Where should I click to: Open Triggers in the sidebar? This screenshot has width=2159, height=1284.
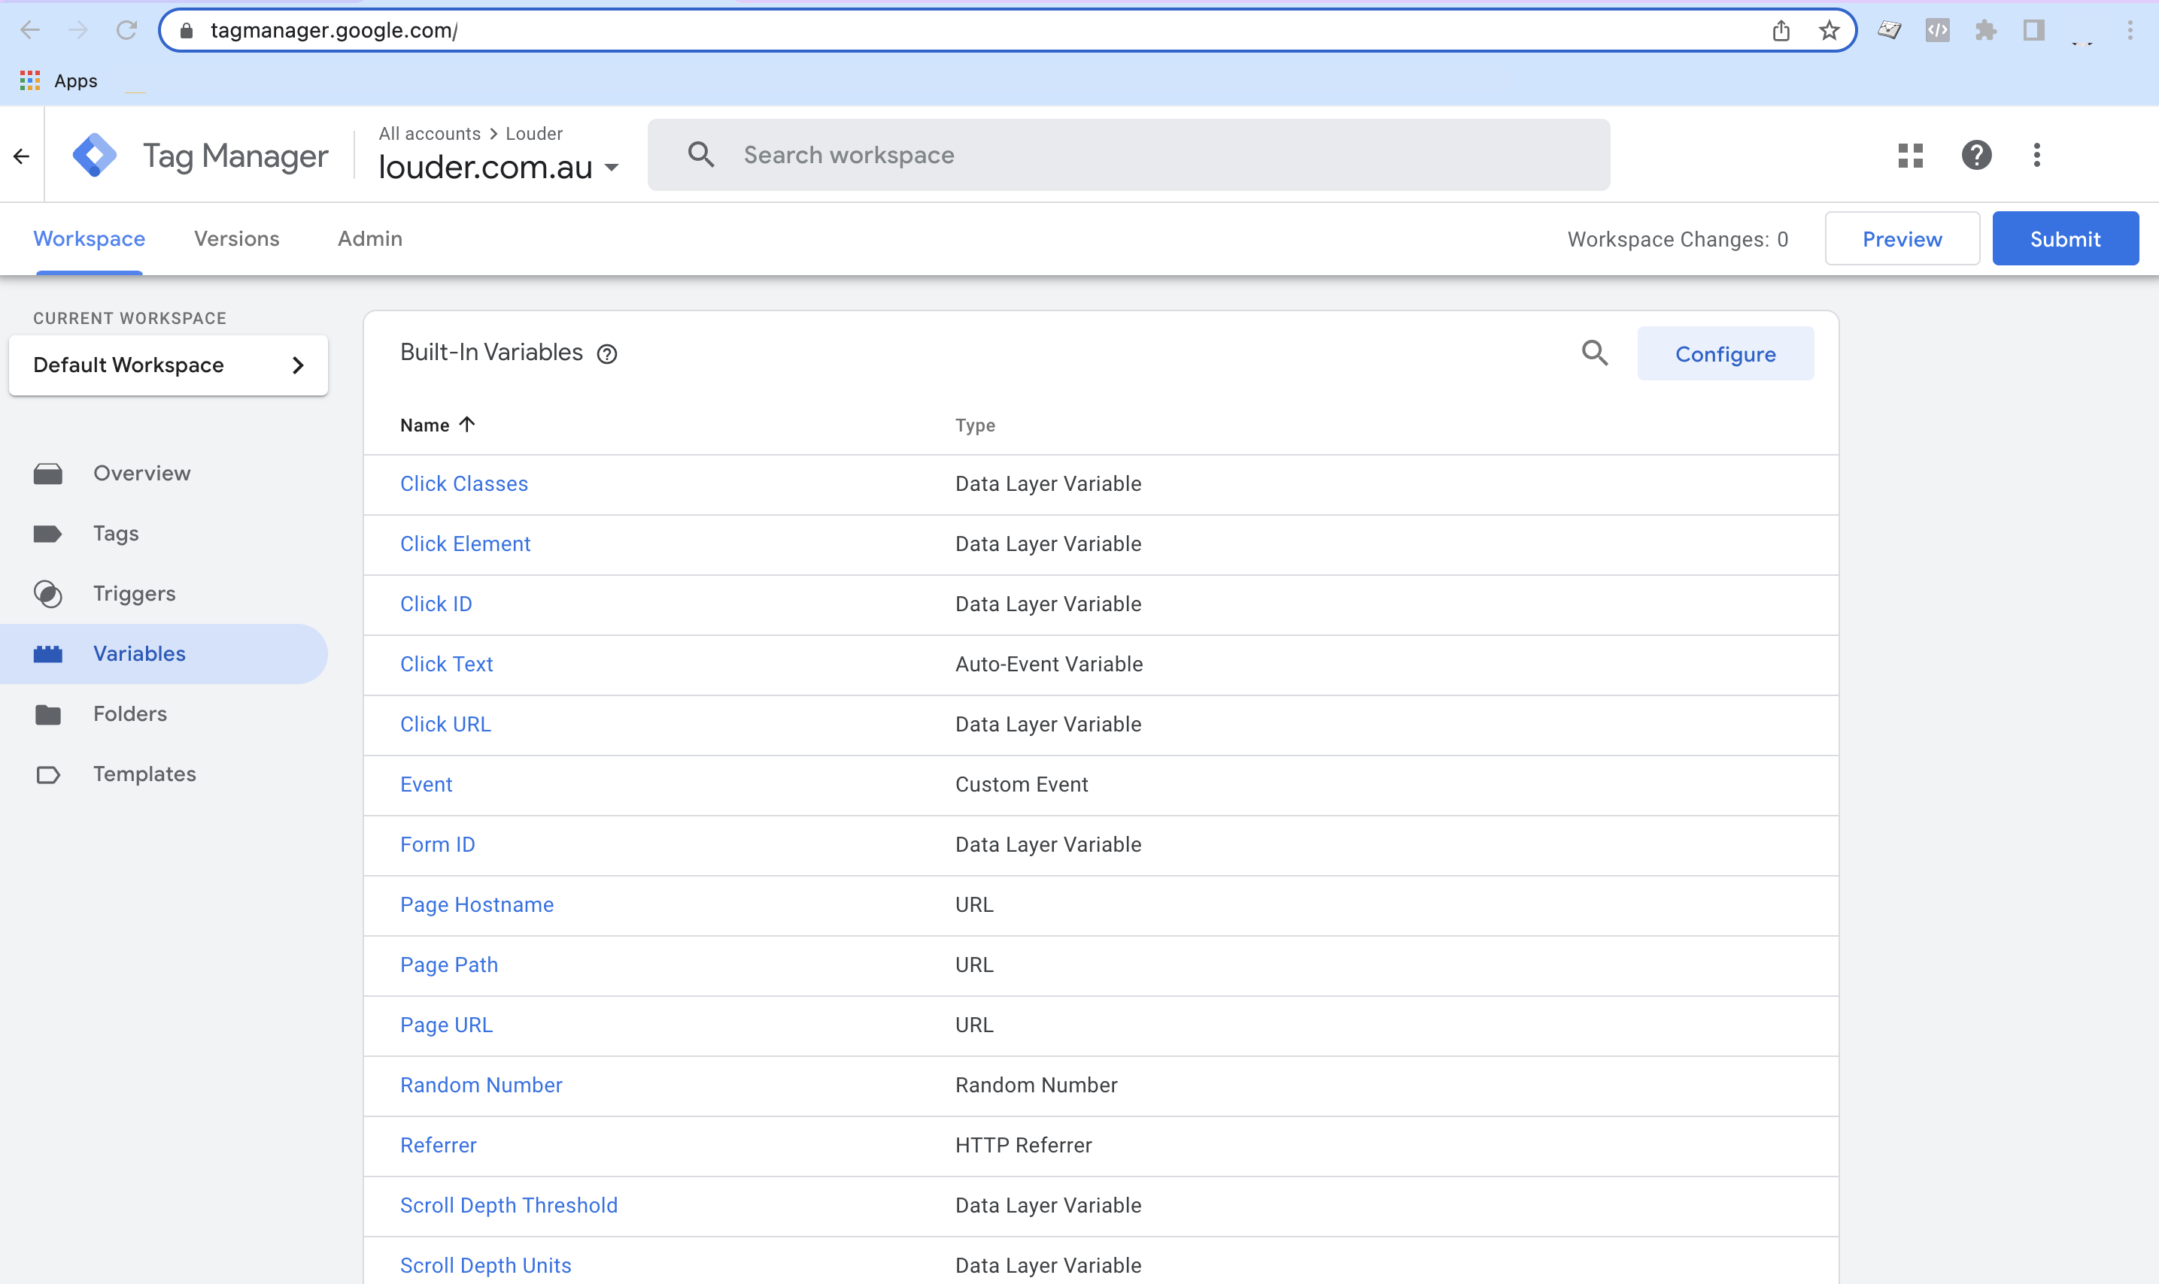[x=134, y=594]
